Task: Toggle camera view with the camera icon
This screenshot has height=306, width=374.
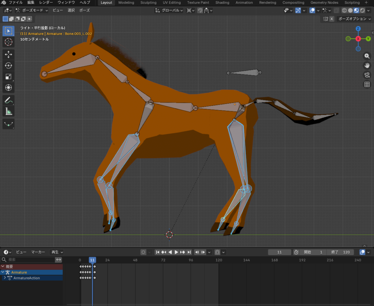Action: pyautogui.click(x=367, y=75)
